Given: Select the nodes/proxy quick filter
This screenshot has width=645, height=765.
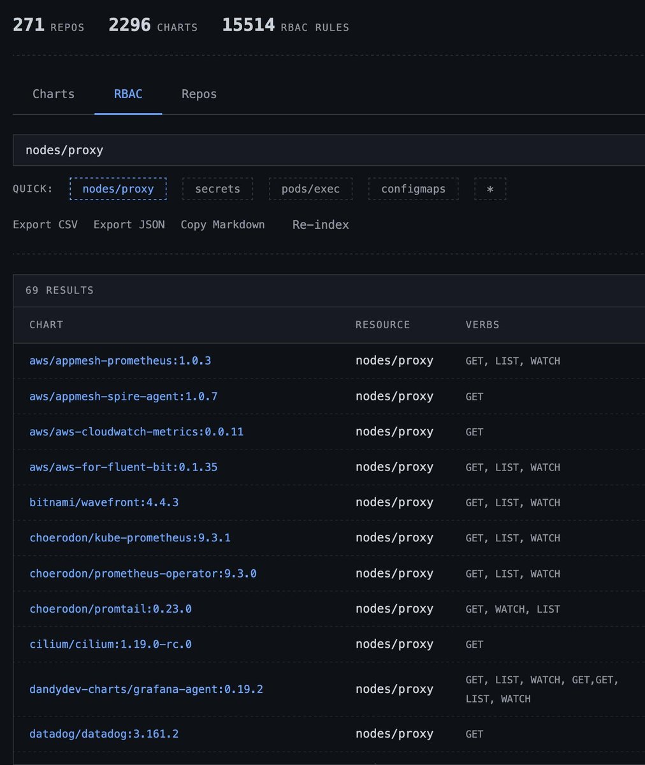Looking at the screenshot, I should [118, 189].
